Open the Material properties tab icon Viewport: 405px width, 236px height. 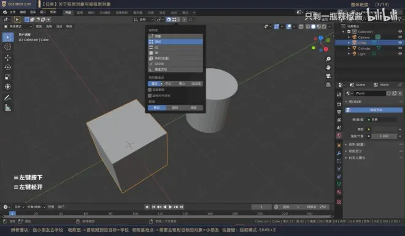coord(339,192)
